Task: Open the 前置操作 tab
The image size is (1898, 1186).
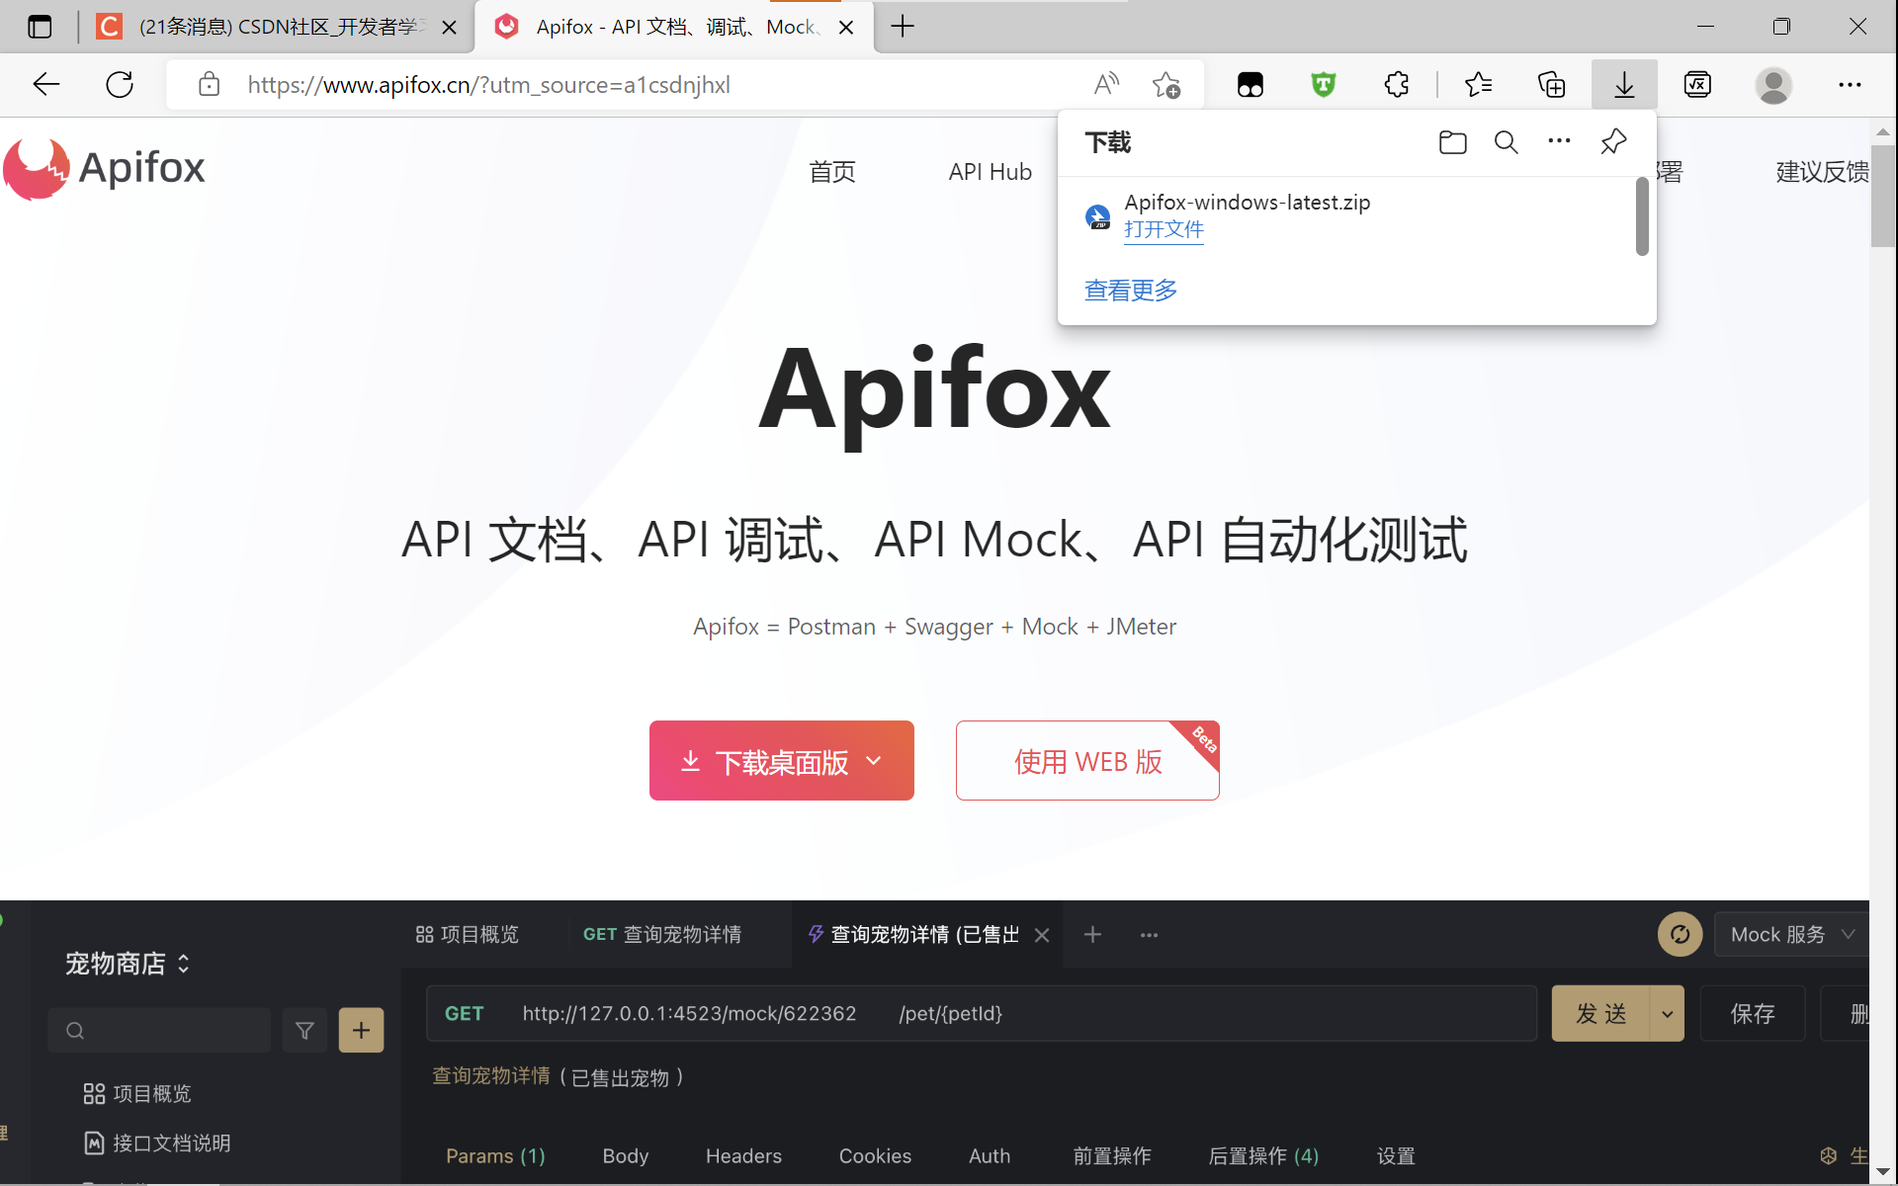Action: point(1112,1155)
